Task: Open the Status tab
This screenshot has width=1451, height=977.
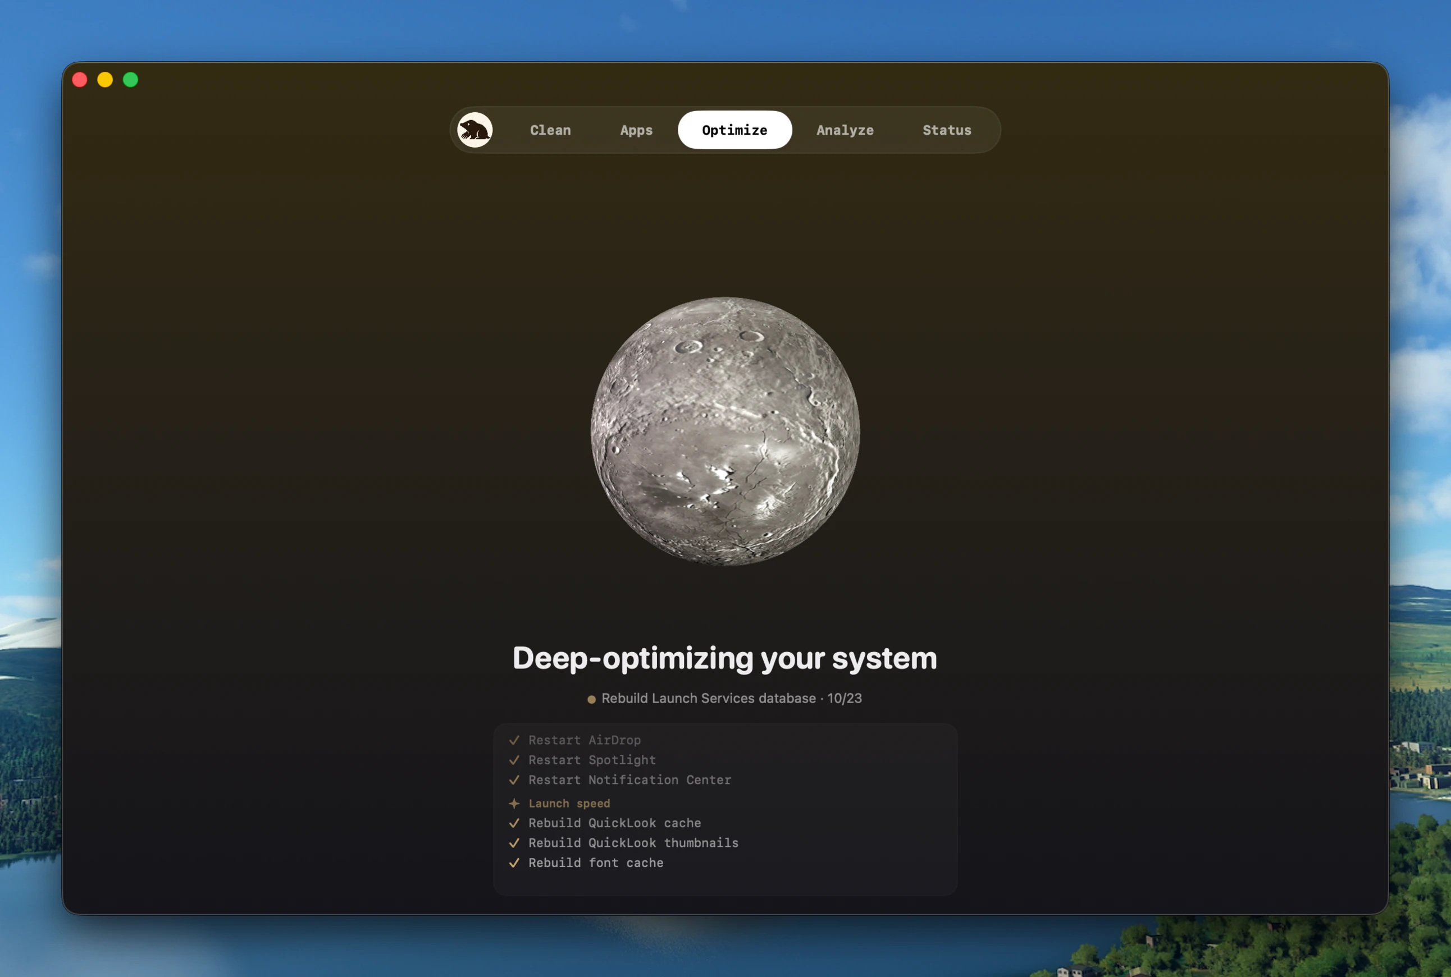Action: click(947, 130)
